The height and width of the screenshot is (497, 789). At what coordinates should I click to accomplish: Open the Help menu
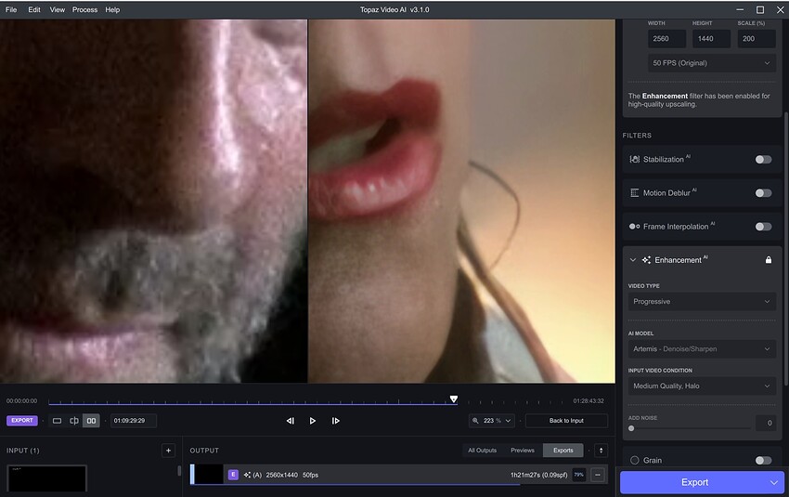point(112,9)
